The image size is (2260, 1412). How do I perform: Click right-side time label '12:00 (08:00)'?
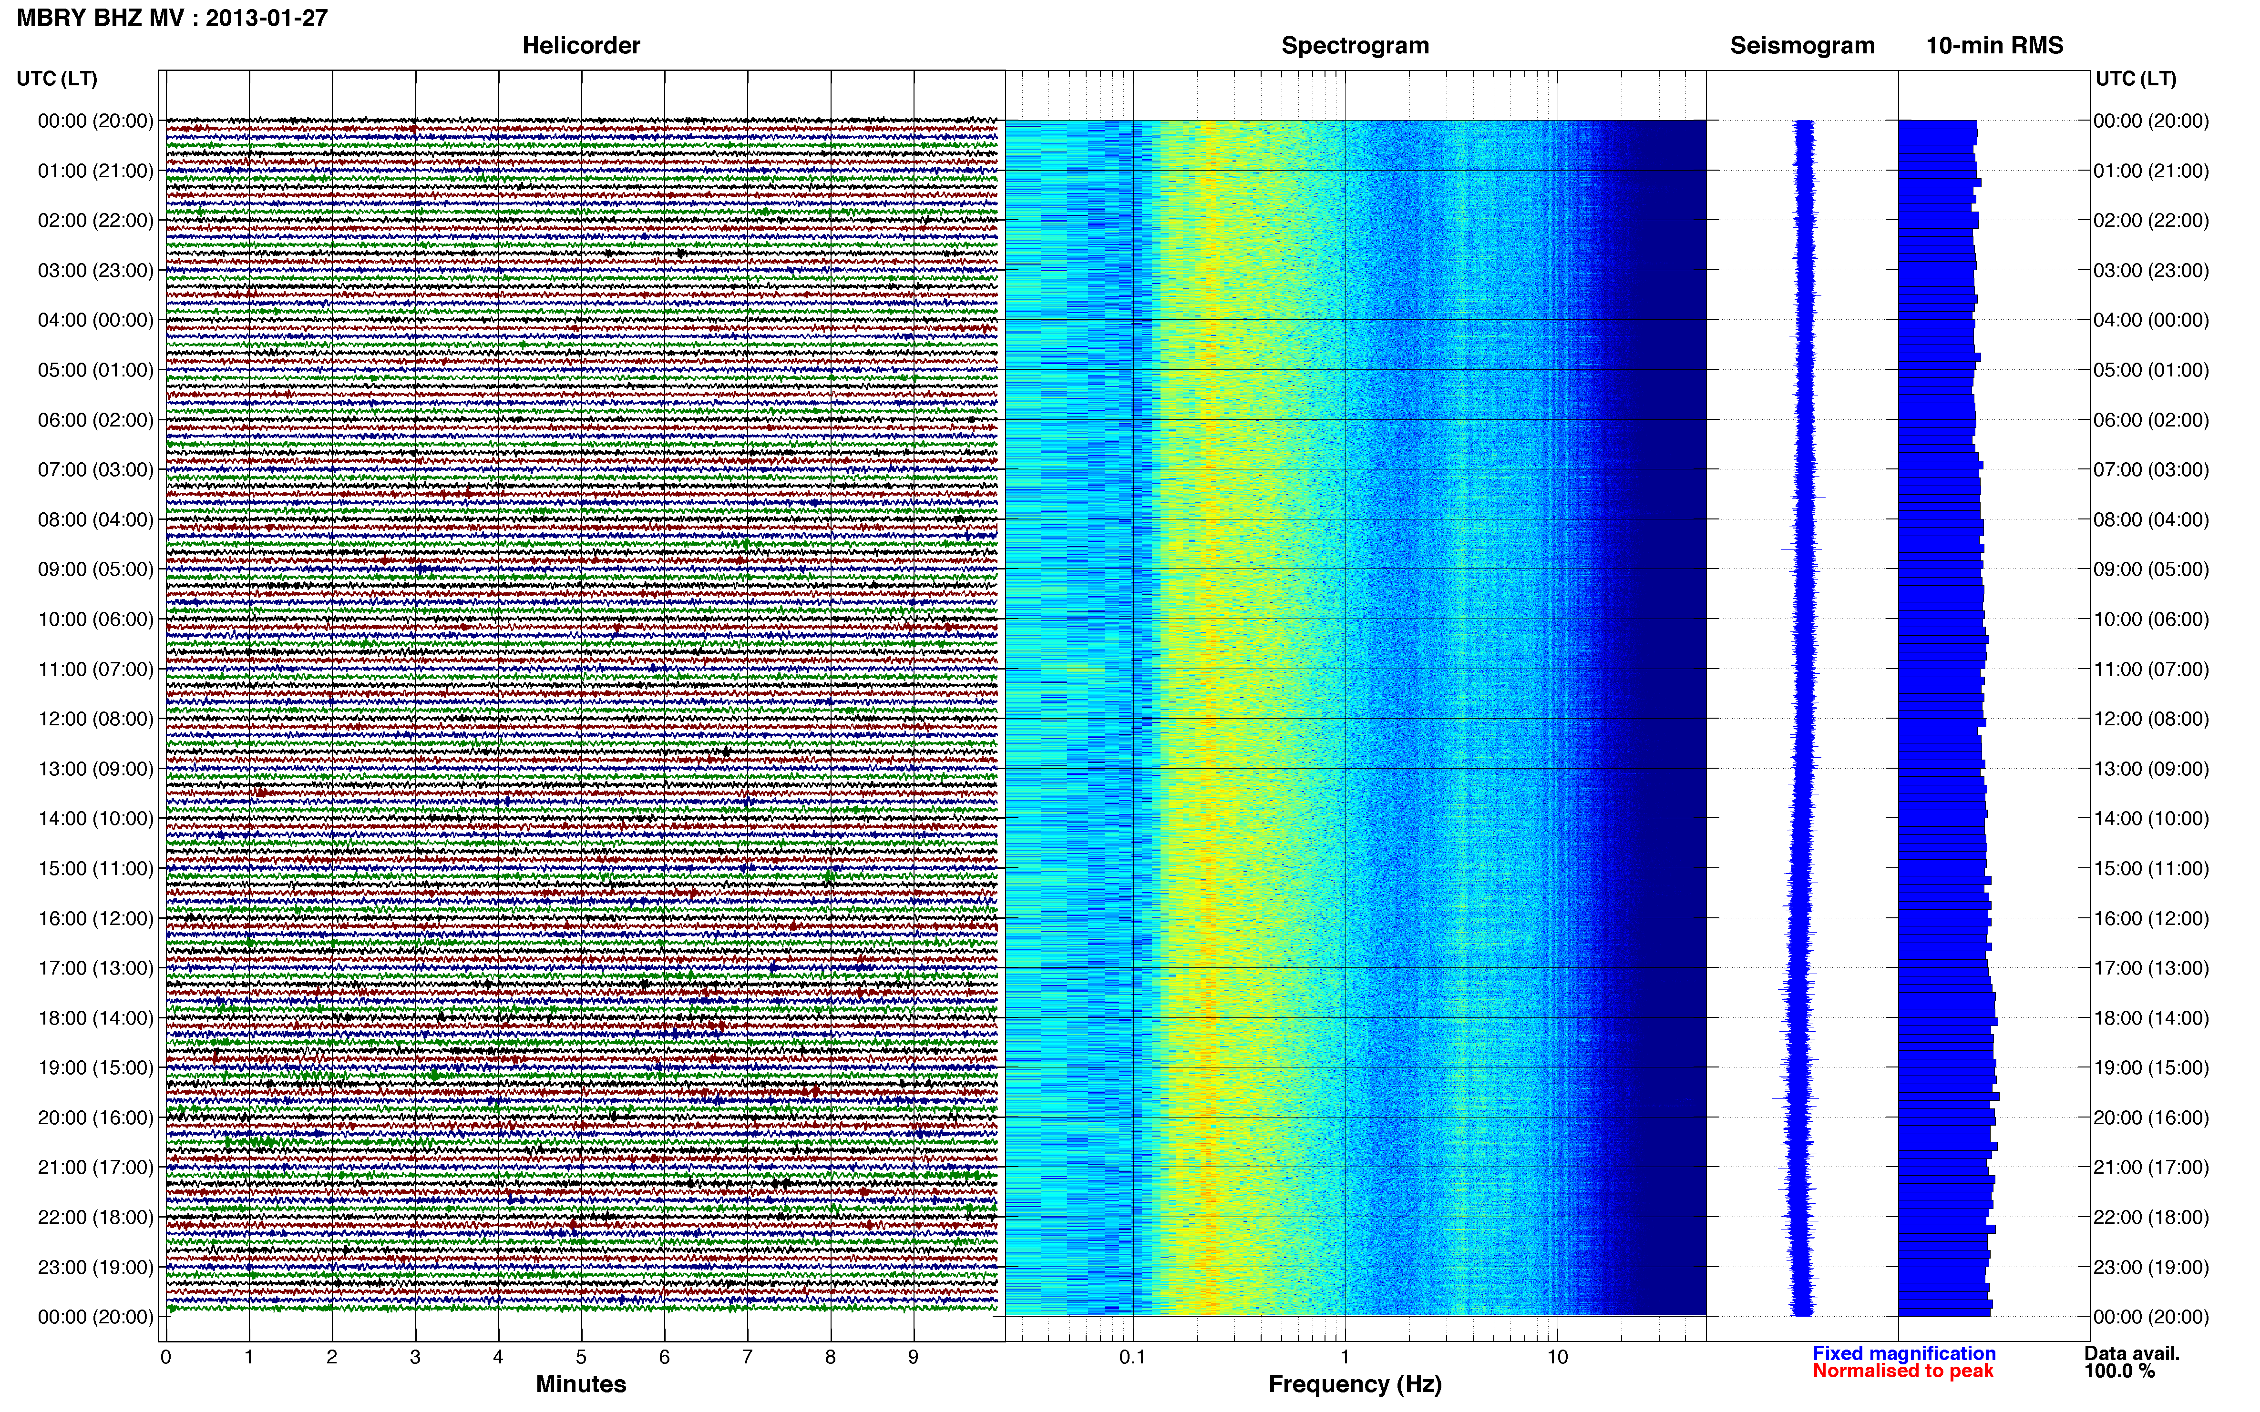pyautogui.click(x=2151, y=719)
